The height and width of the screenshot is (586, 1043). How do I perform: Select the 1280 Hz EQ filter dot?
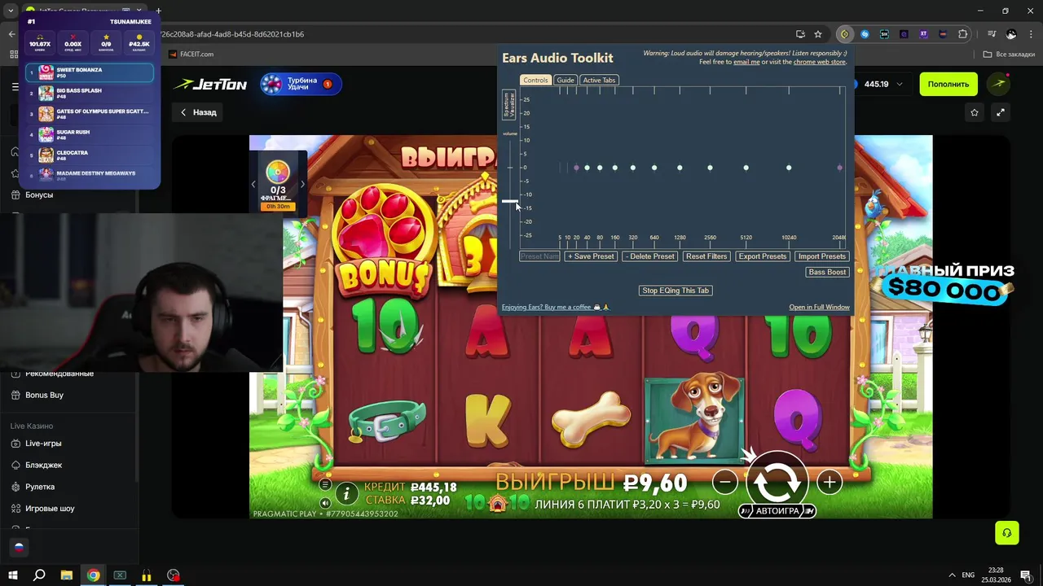[x=680, y=168]
